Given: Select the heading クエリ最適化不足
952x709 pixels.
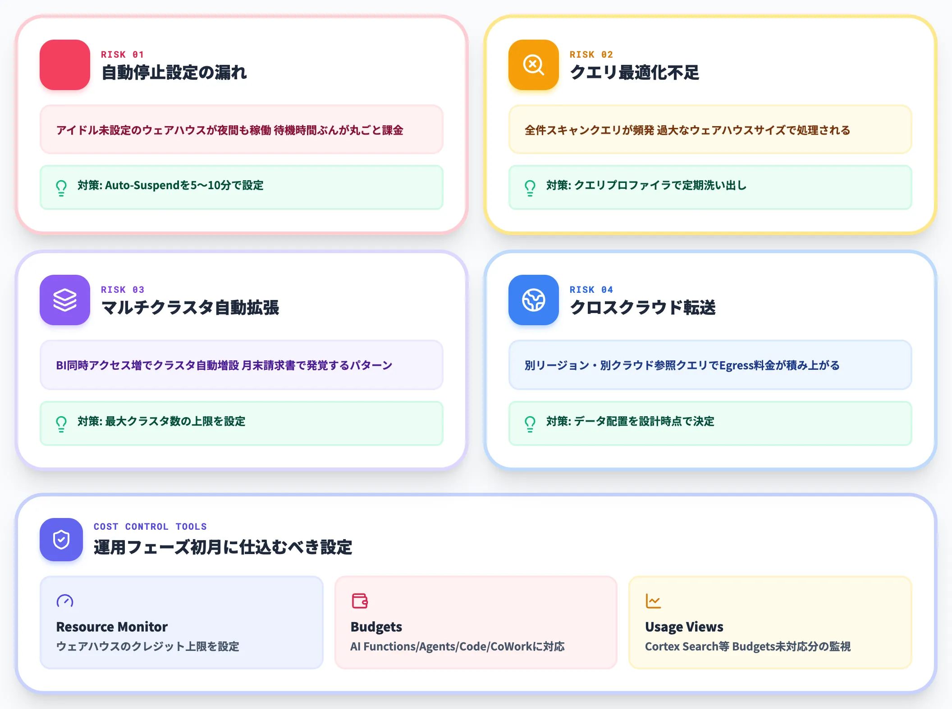Looking at the screenshot, I should click(635, 73).
